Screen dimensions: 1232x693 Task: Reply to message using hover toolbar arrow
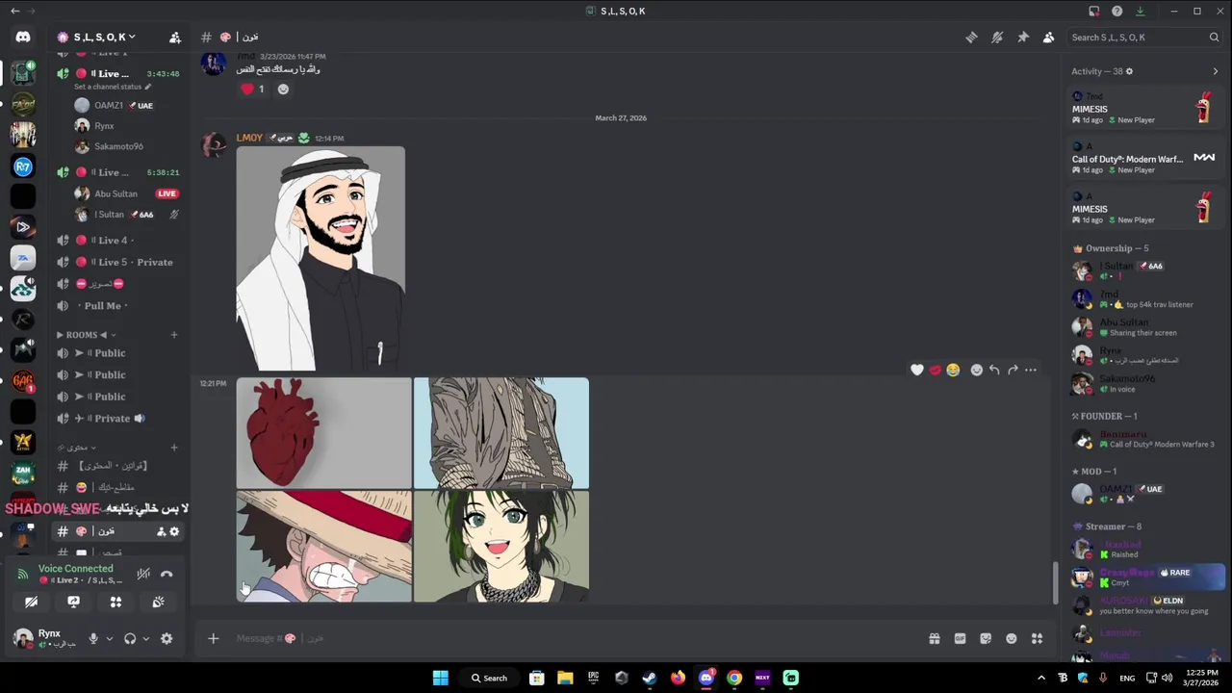994,370
